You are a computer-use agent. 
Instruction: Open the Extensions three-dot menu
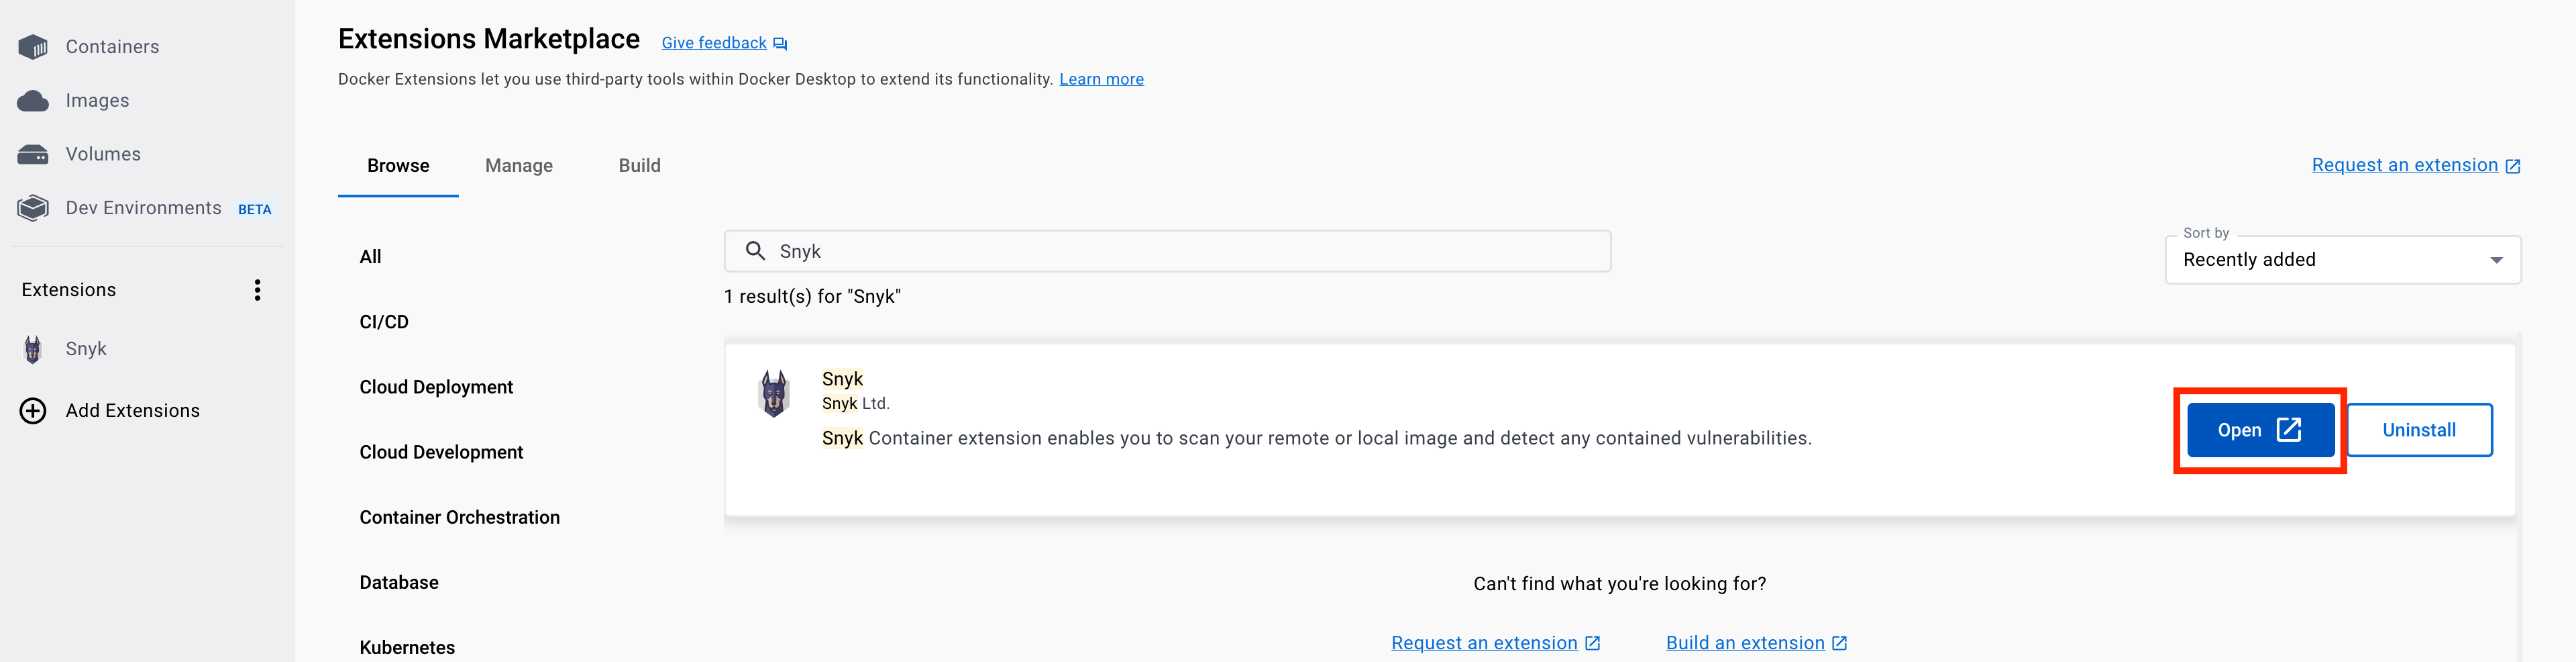pyautogui.click(x=258, y=291)
